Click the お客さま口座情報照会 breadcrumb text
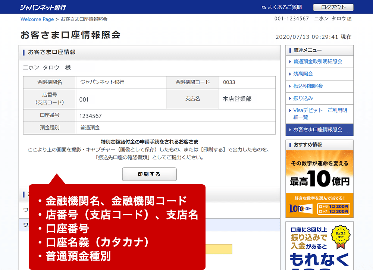Viewport: 373px width, 270px height. coord(84,19)
